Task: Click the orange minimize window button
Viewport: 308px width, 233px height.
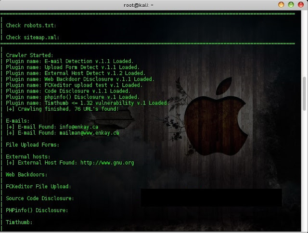Action: coord(281,5)
